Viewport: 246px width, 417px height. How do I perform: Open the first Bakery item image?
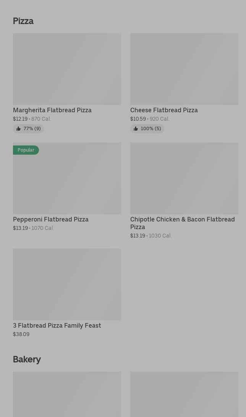(x=67, y=394)
